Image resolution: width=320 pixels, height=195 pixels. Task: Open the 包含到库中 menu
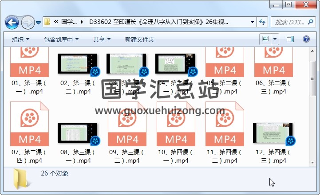click(x=61, y=39)
